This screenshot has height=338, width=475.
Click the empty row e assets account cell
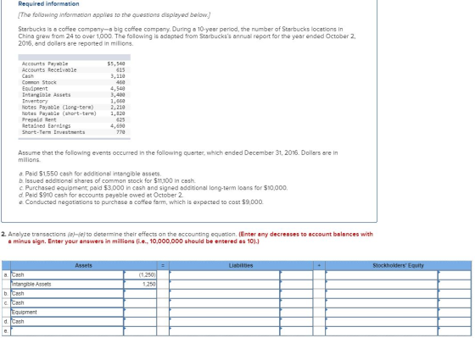(67, 331)
